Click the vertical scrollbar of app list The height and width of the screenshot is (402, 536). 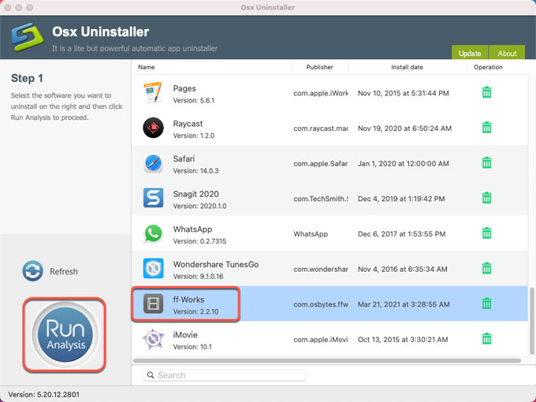[x=531, y=322]
